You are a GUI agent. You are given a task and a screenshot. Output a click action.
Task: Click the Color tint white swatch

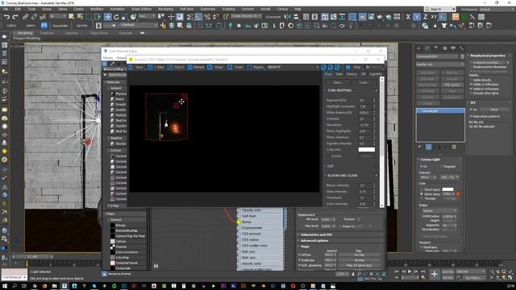click(x=367, y=150)
